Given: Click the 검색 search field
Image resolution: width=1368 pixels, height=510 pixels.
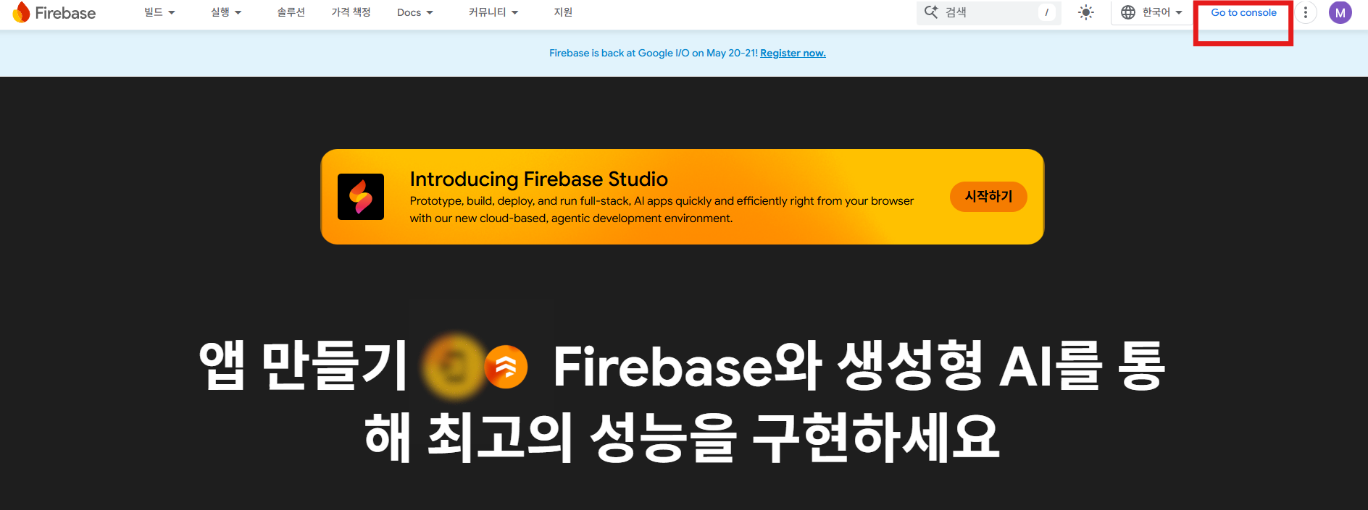Looking at the screenshot, I should coord(988,12).
